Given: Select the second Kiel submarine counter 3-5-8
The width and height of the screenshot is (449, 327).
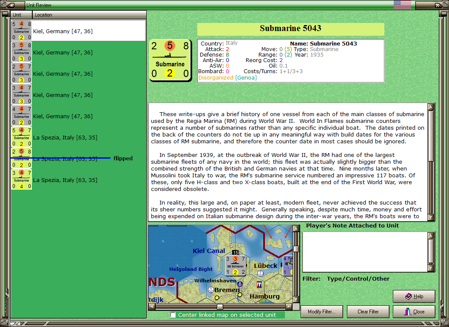Looking at the screenshot, I should pos(22,52).
